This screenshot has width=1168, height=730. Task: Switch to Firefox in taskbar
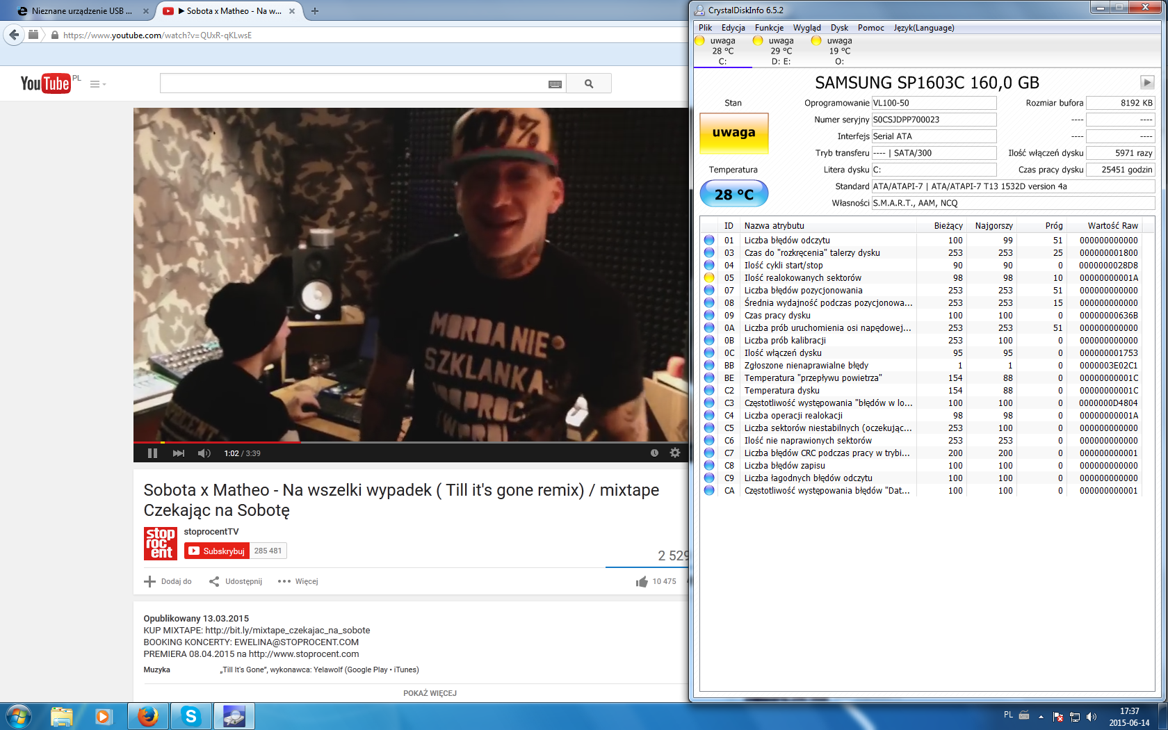tap(147, 716)
